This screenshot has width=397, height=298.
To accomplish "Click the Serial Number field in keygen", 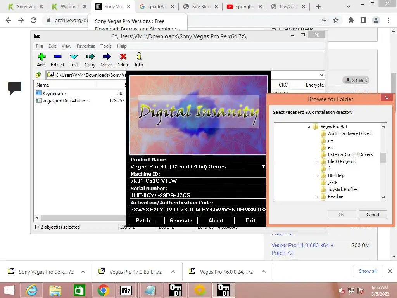I will pos(198,195).
